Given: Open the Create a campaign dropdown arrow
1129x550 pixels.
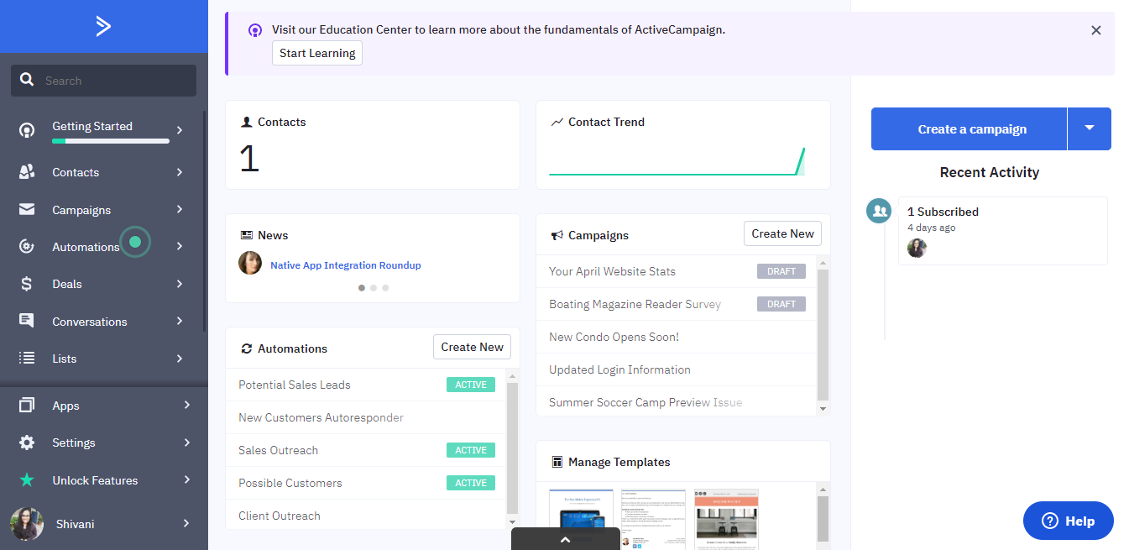Looking at the screenshot, I should tap(1089, 128).
